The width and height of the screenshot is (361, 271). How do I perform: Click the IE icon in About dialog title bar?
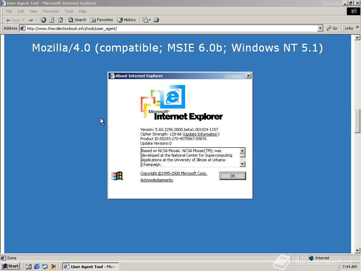[x=112, y=76]
